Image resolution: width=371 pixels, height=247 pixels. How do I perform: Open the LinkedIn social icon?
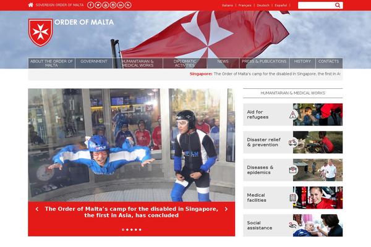pyautogui.click(x=121, y=5)
